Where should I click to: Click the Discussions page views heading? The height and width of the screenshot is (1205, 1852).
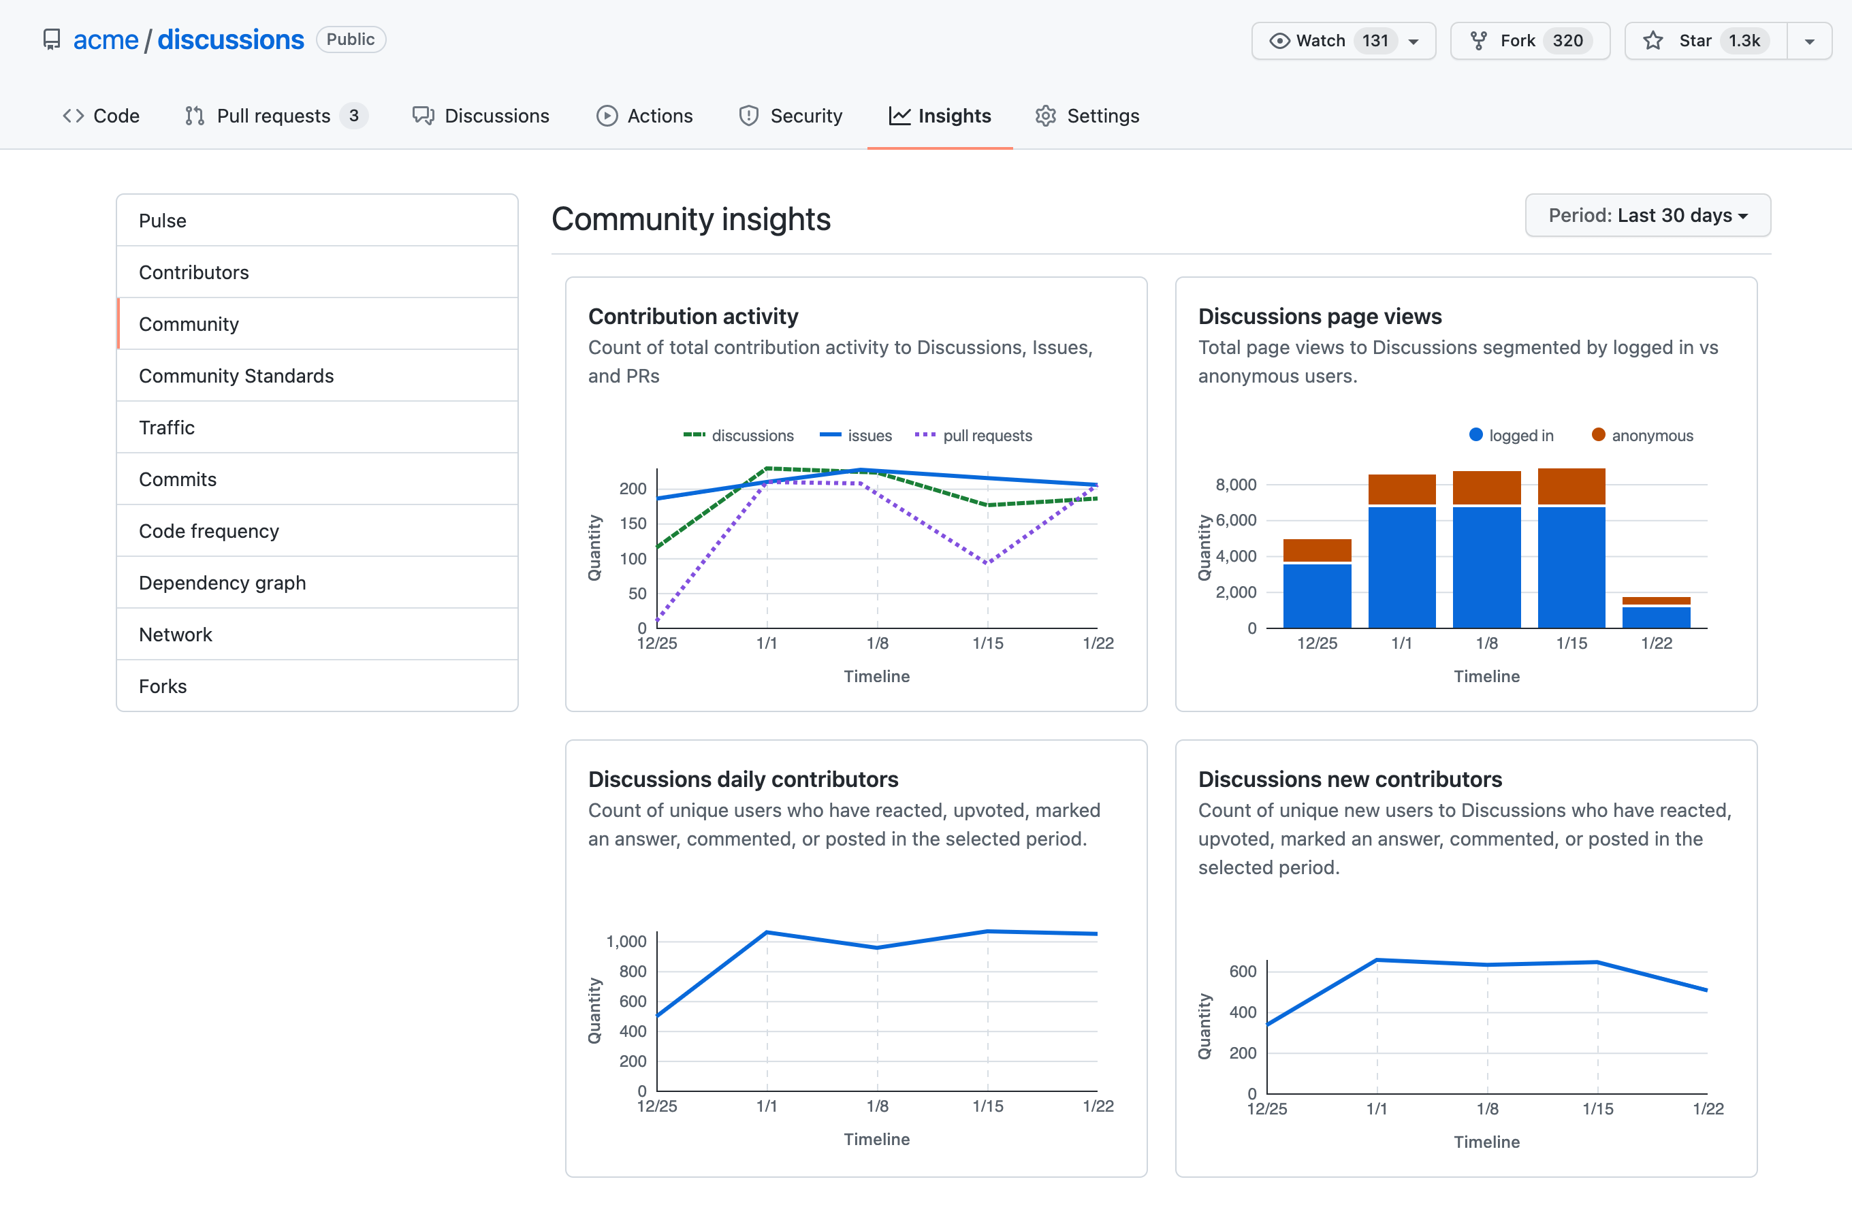1320,317
